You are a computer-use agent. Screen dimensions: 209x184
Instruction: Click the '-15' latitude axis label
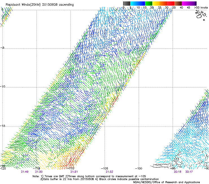[3, 126]
